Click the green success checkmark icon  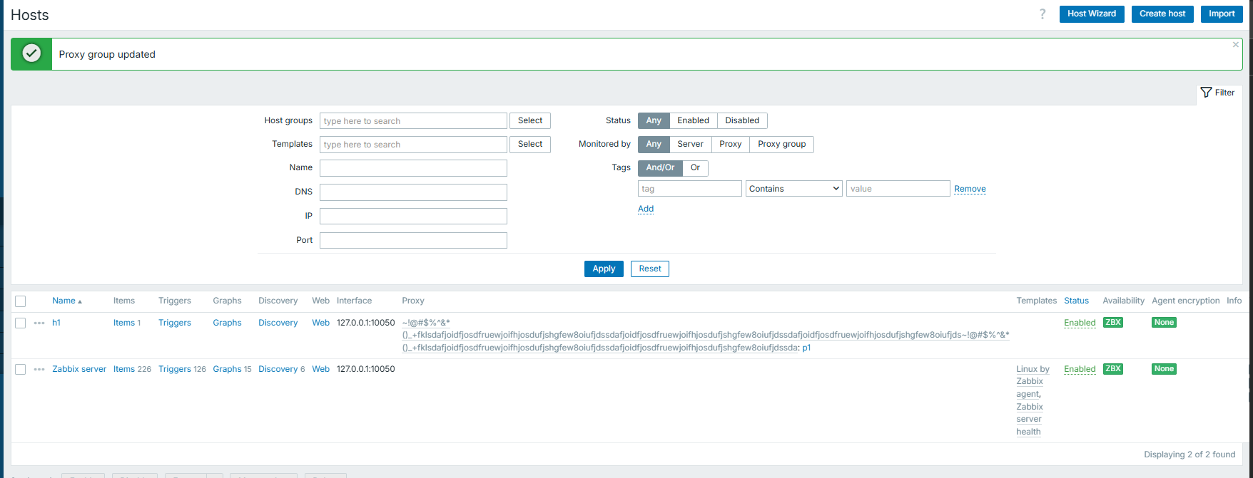point(31,53)
